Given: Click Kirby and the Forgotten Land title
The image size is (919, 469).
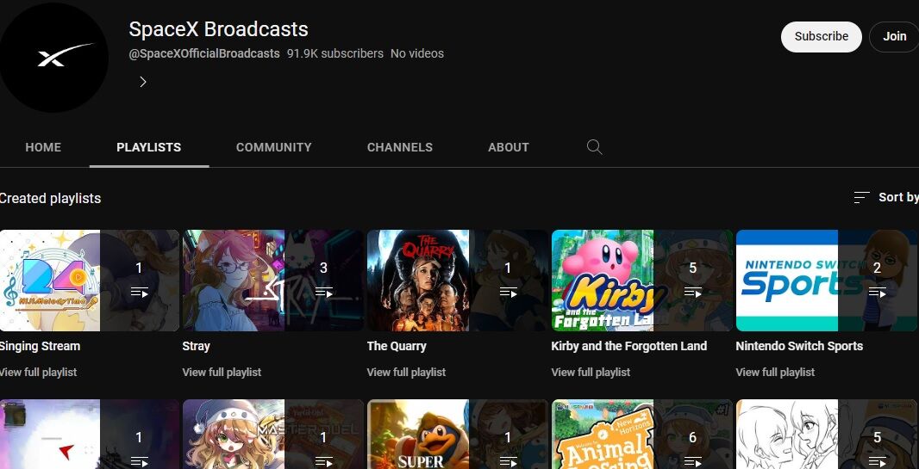Looking at the screenshot, I should pyautogui.click(x=628, y=346).
